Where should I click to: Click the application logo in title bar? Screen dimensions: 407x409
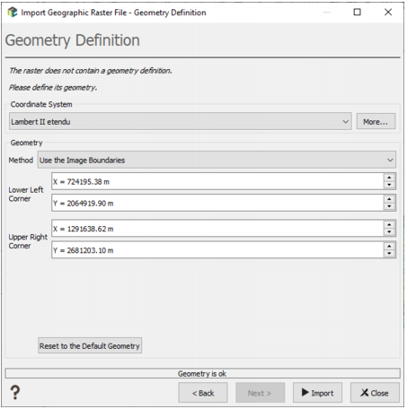tap(13, 13)
